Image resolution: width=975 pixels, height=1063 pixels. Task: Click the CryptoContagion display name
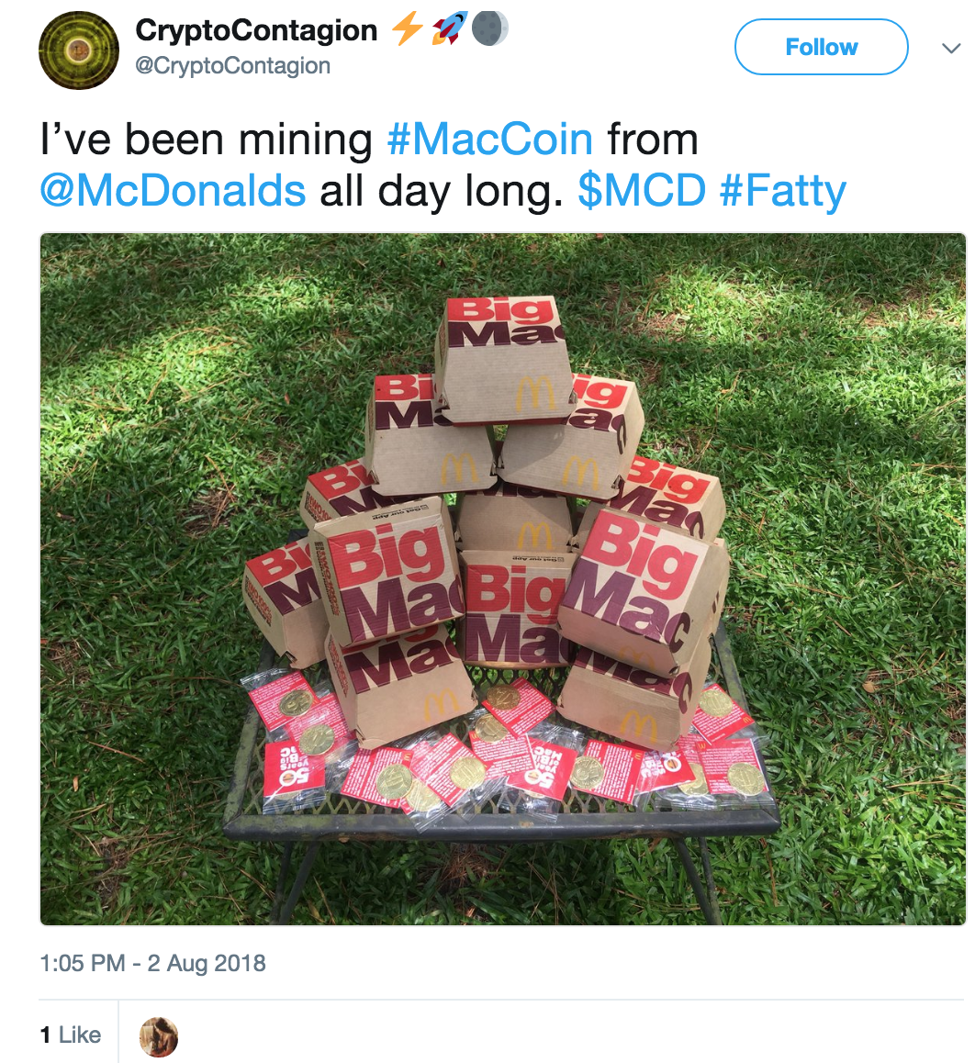pos(256,29)
